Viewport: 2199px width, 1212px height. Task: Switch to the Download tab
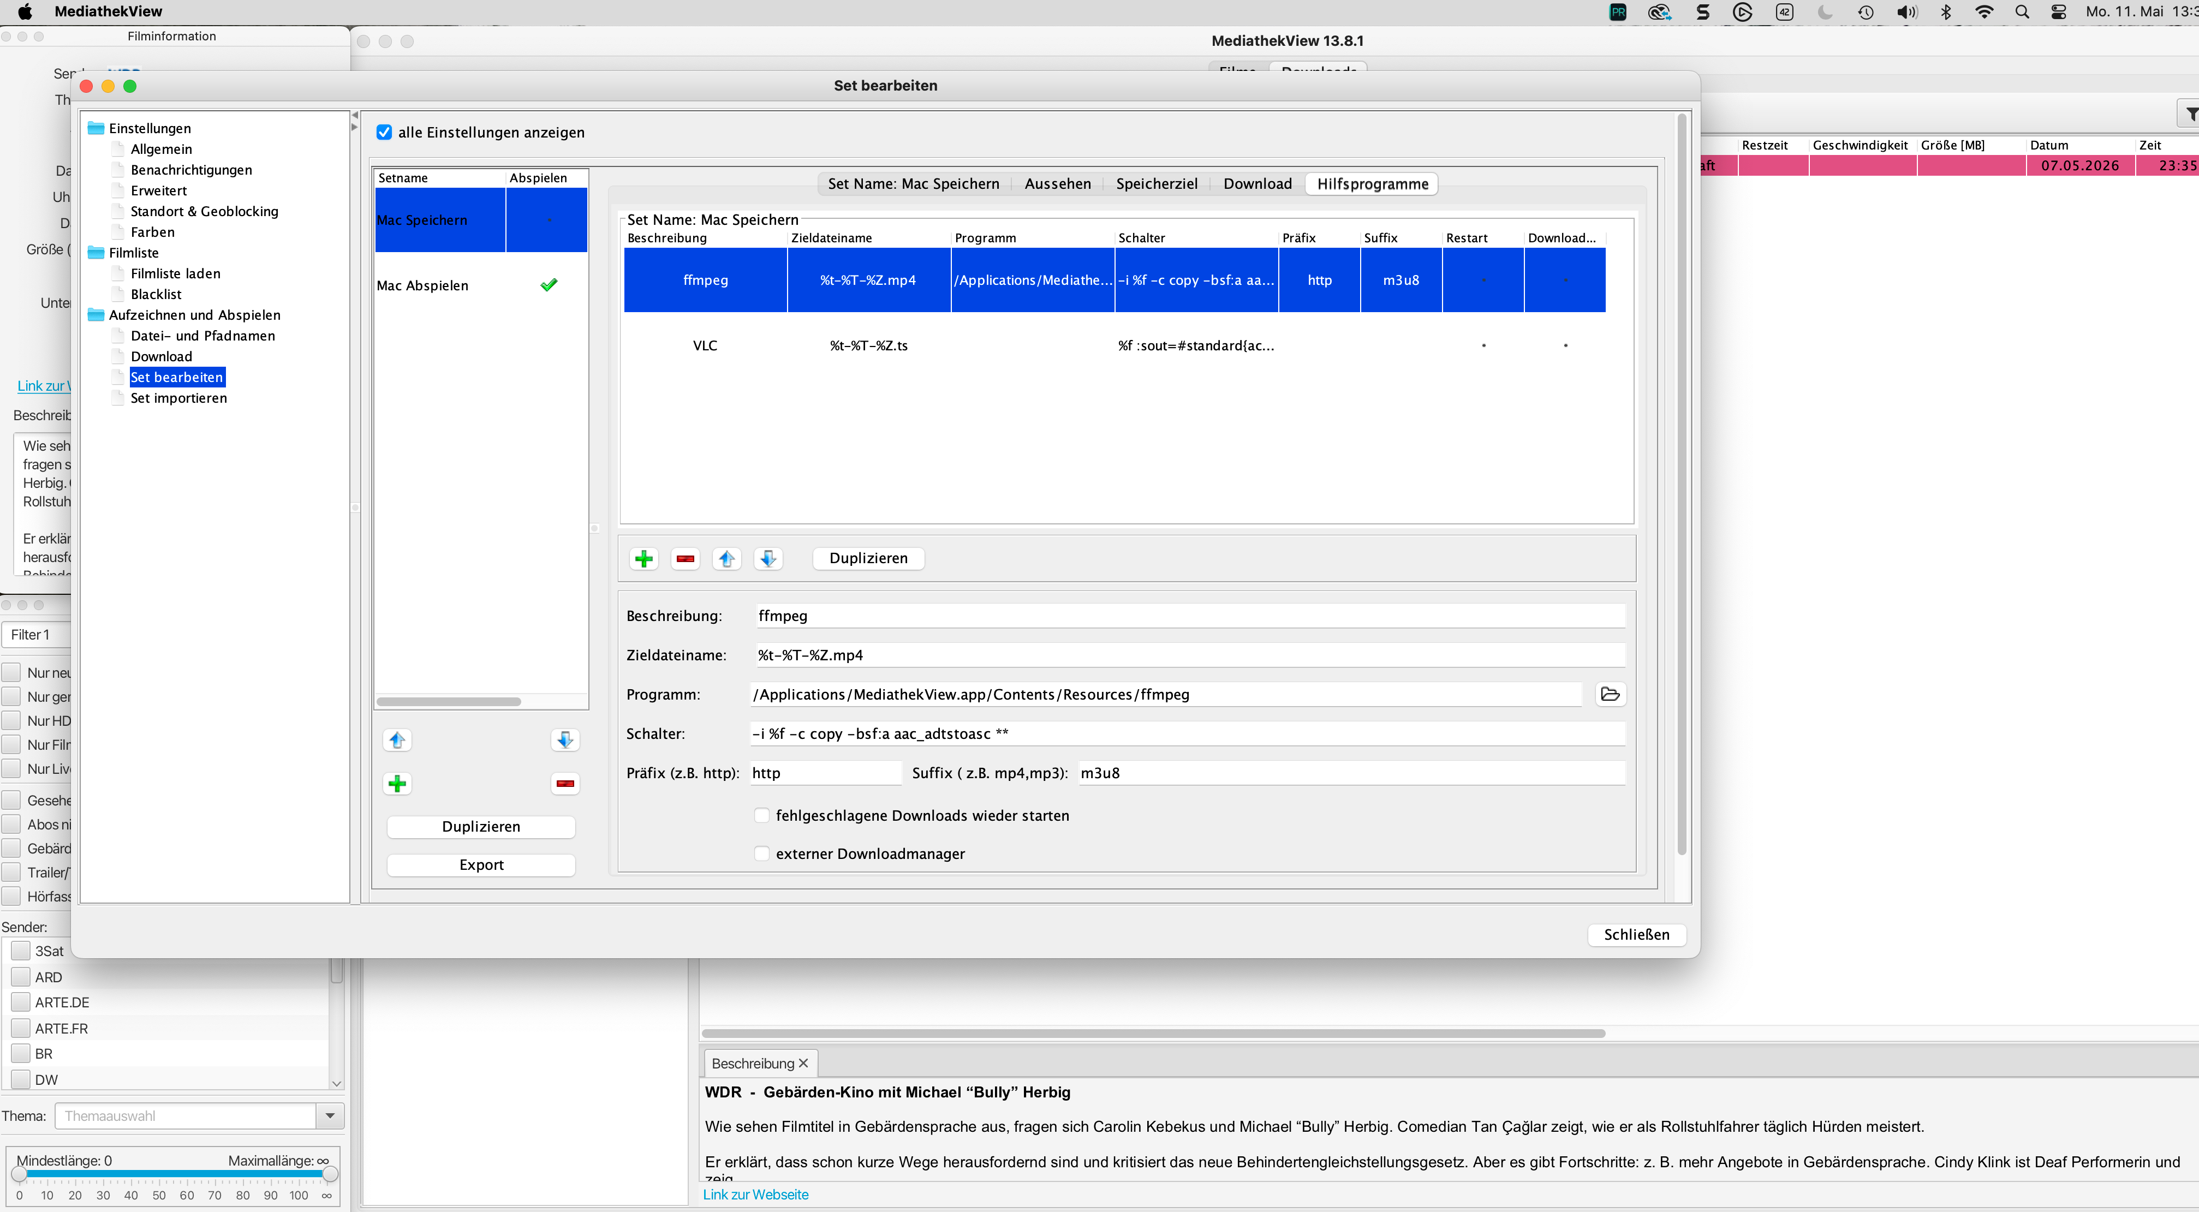(1258, 183)
